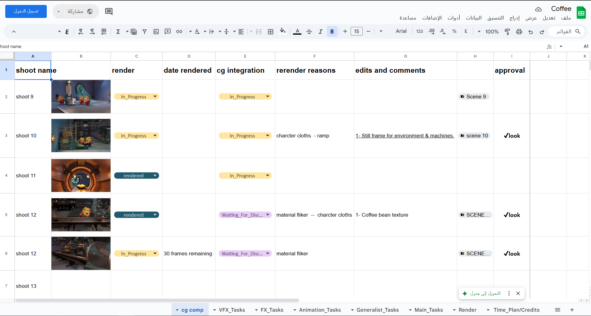
Task: Open the borders tool
Action: click(x=270, y=32)
